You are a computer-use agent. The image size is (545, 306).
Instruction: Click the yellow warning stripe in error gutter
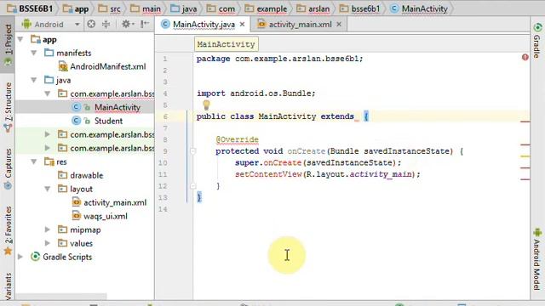pos(525,156)
